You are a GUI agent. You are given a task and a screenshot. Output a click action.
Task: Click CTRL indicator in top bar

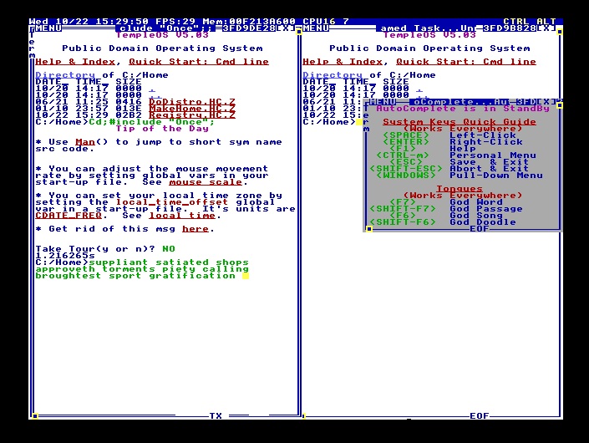516,22
